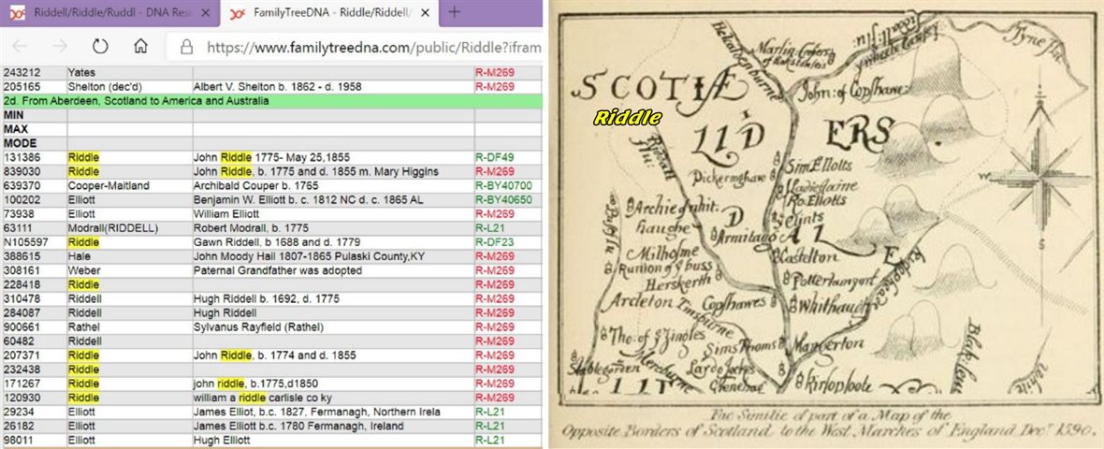Click the browser forward arrow
The width and height of the screenshot is (1104, 449).
tap(59, 46)
